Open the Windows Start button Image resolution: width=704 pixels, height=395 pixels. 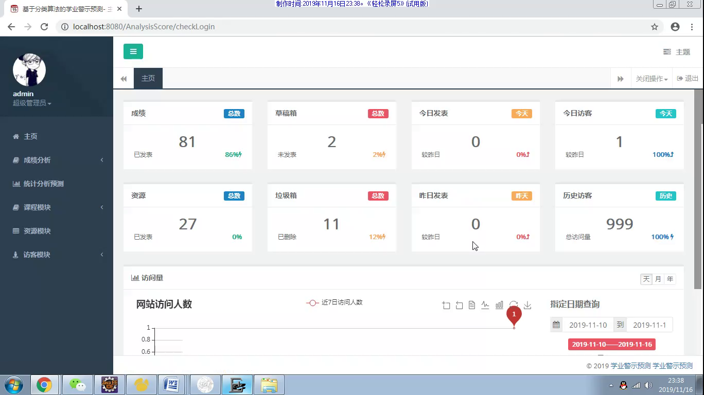[x=13, y=385]
